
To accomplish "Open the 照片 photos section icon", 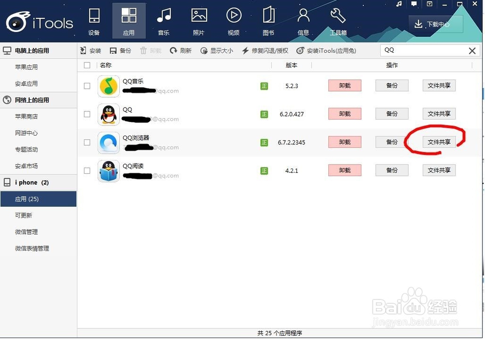I will pyautogui.click(x=198, y=21).
